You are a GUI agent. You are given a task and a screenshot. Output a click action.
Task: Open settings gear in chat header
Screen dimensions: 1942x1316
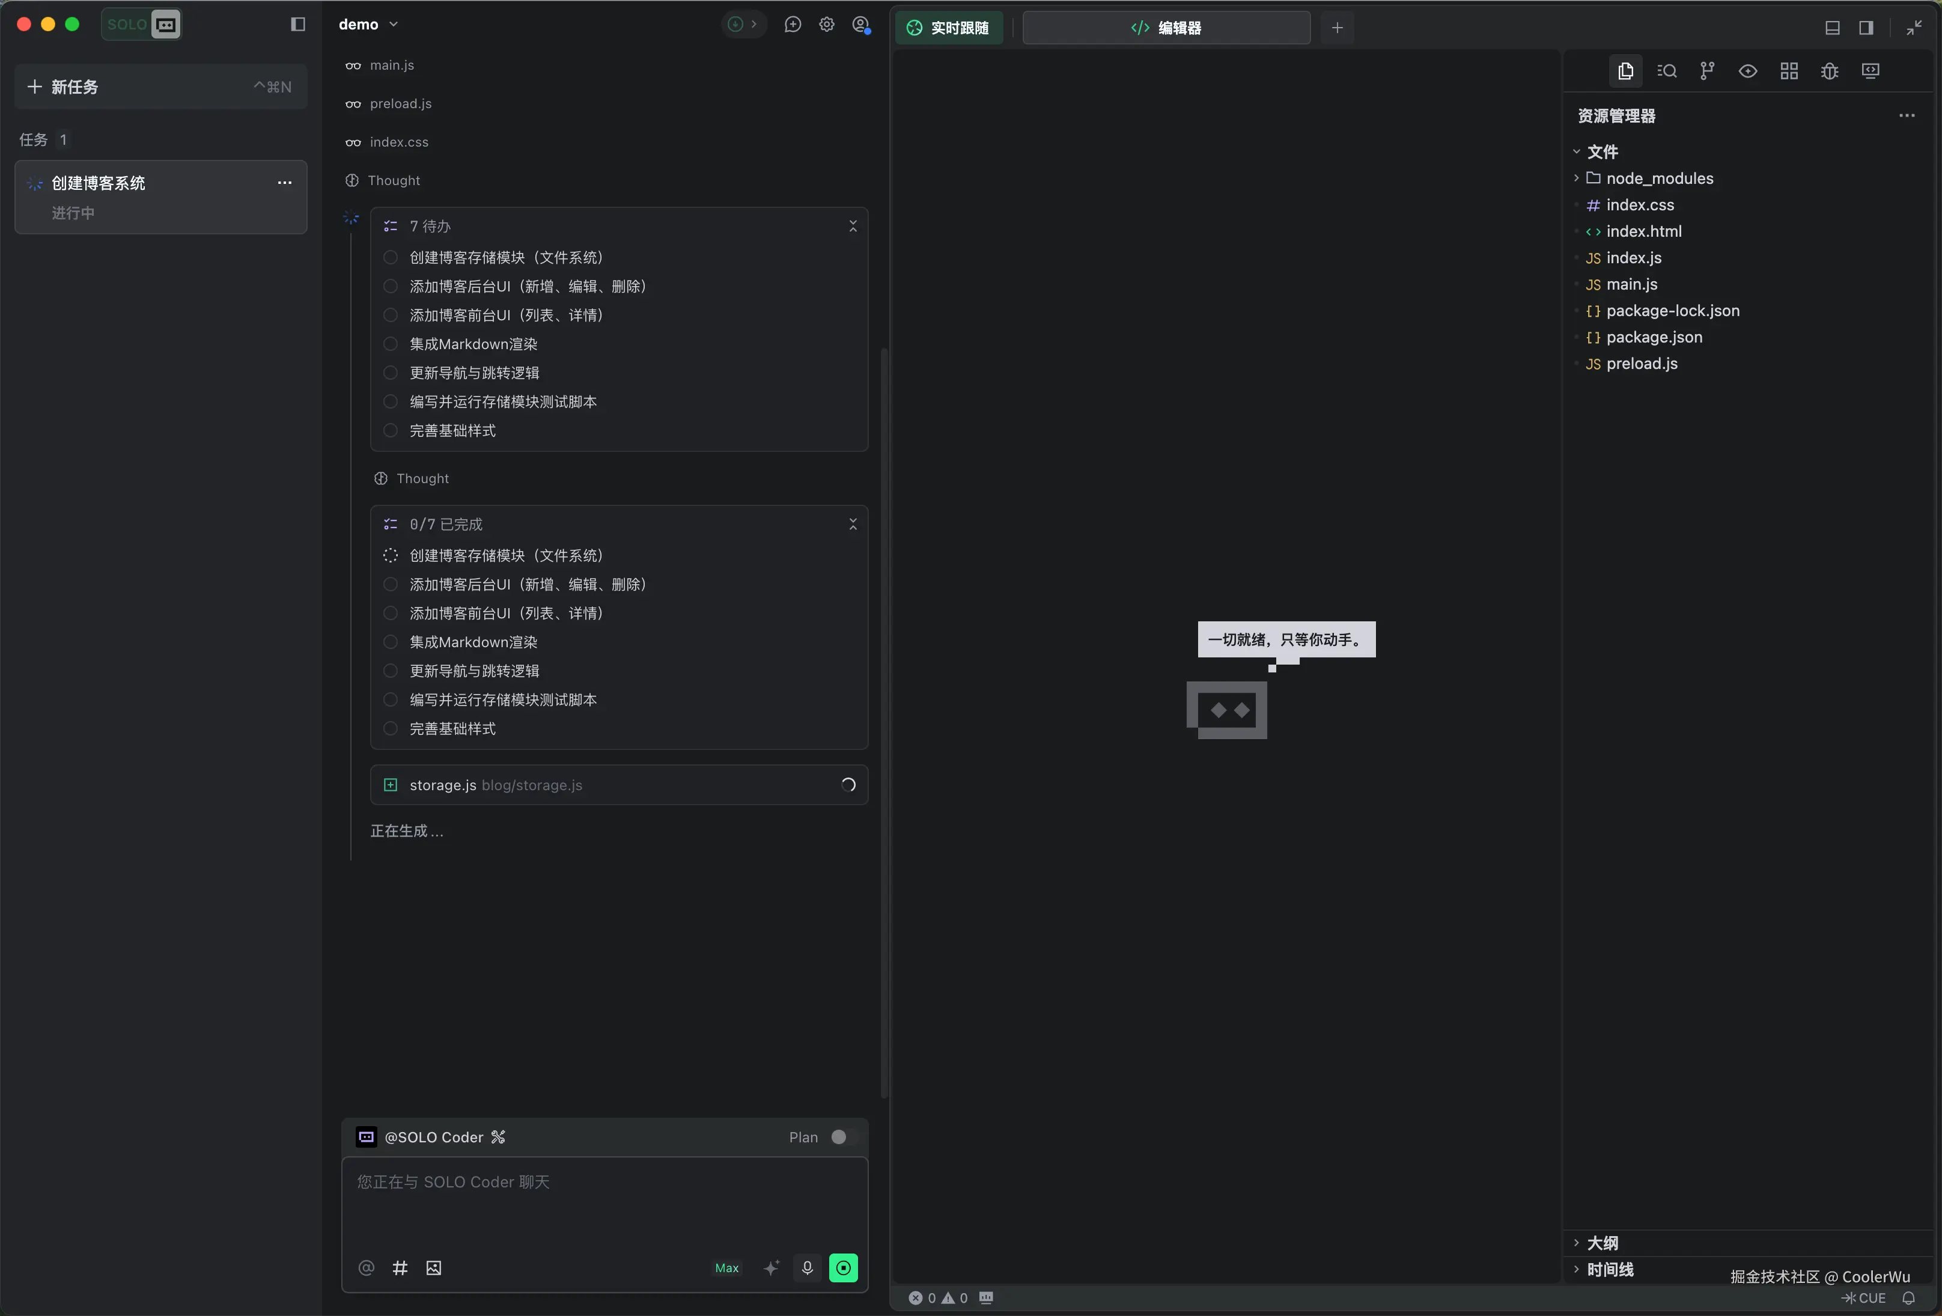pos(826,24)
